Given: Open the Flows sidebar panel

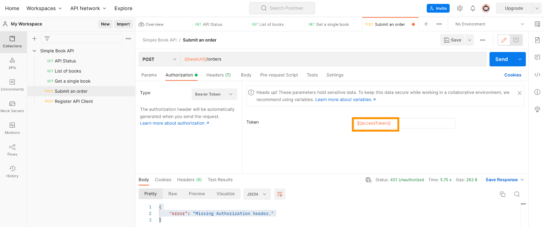Looking at the screenshot, I should point(12,151).
